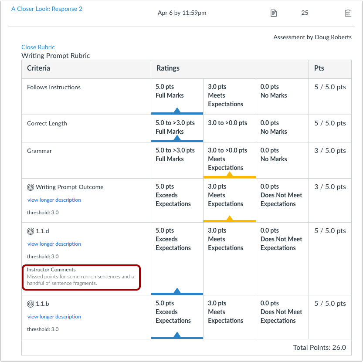Viewport: 363px width, 362px height.
Task: Select Meets Expectations for Follows Instructions
Action: [229, 95]
